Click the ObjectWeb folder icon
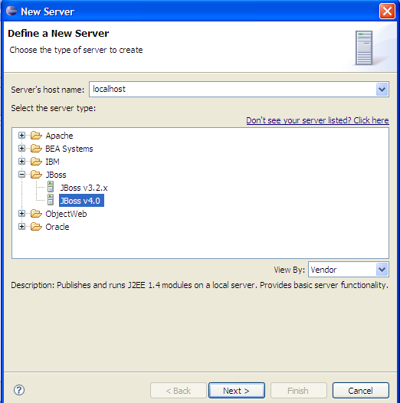This screenshot has height=403, width=400. [x=36, y=214]
